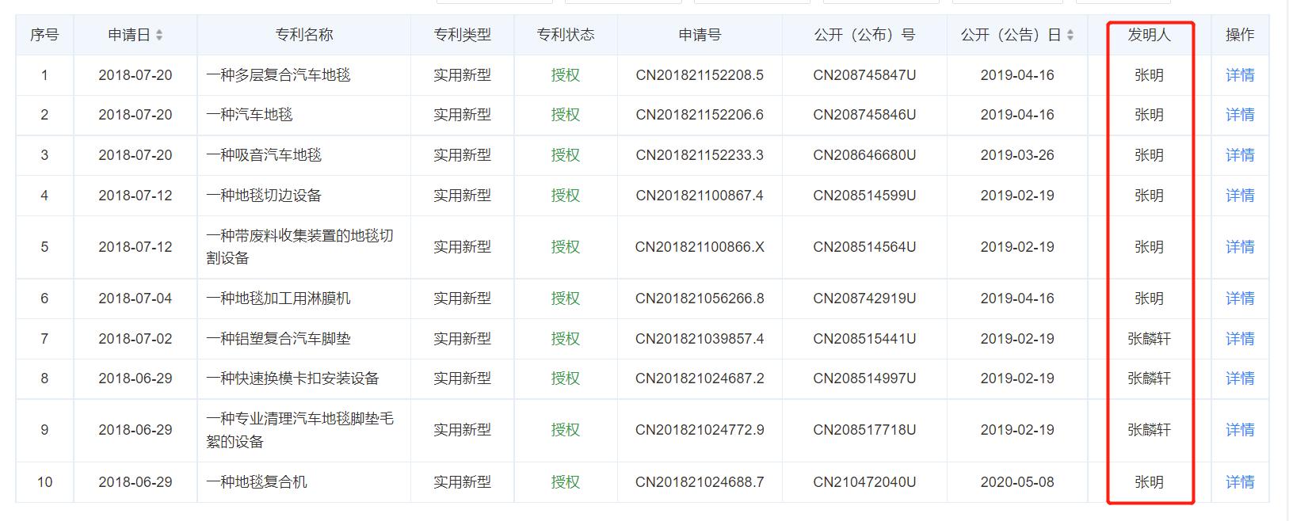Open 详情 for 一种快速换模卡扣安装设备
This screenshot has width=1289, height=521.
click(x=1240, y=378)
